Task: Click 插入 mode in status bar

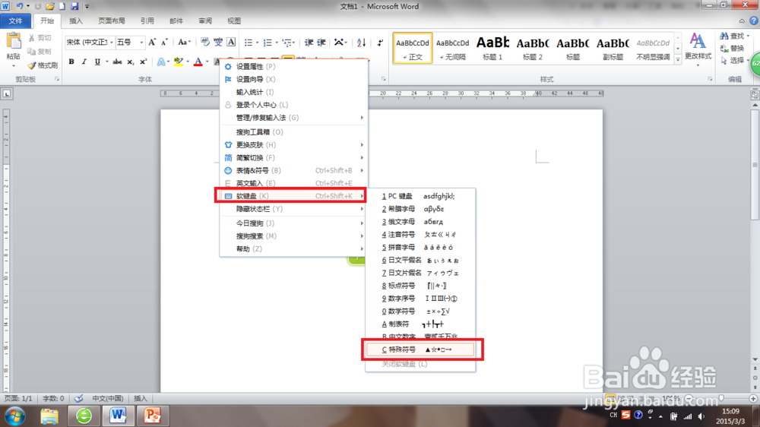Action: (x=141, y=398)
